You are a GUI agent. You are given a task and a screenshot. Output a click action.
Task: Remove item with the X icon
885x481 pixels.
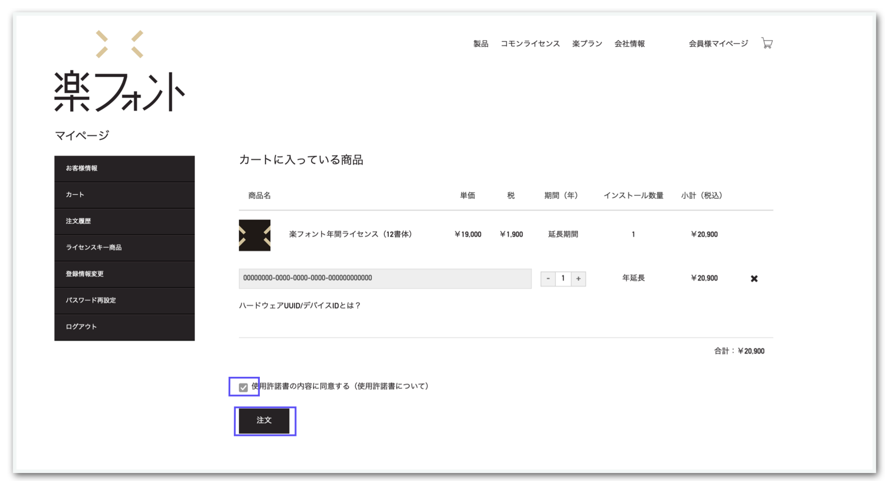(x=754, y=279)
